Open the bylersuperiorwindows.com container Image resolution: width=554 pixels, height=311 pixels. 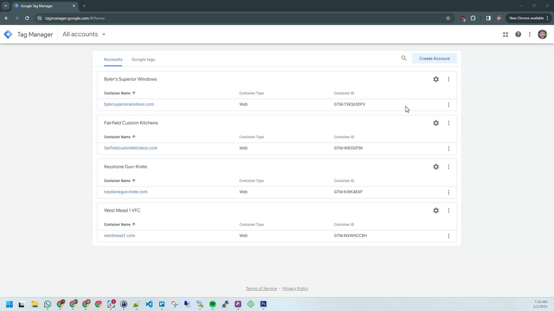pos(129,105)
